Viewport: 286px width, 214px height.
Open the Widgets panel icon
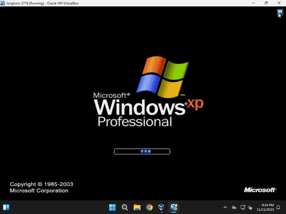click(6, 207)
